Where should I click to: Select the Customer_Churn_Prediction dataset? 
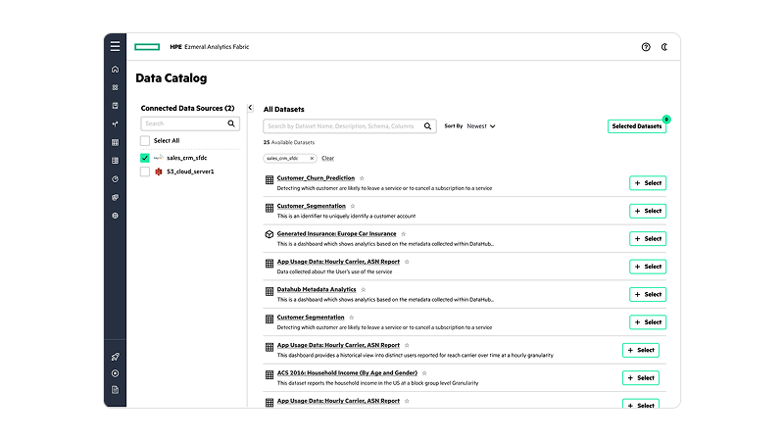[x=647, y=183]
